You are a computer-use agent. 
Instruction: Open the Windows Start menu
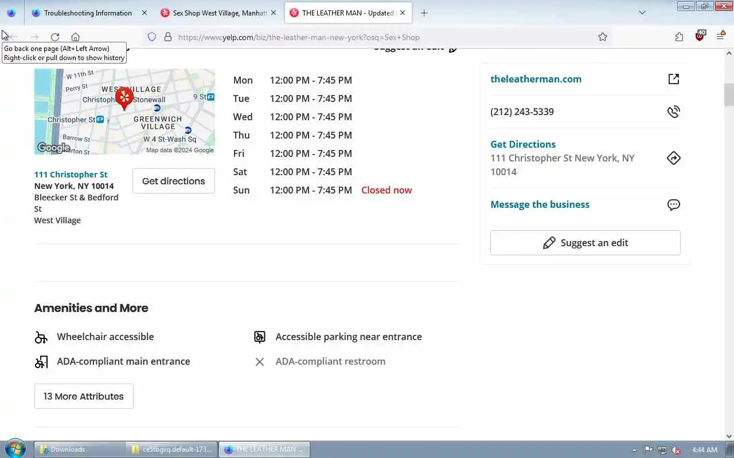coord(15,449)
